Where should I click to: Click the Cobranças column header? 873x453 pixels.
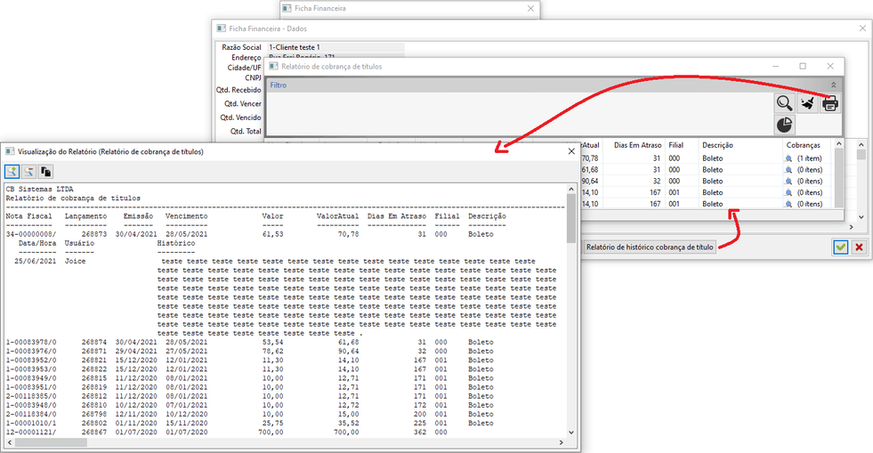coord(804,145)
